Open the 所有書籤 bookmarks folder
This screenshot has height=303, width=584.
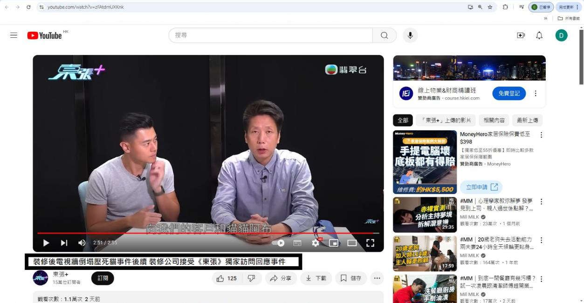click(x=568, y=19)
